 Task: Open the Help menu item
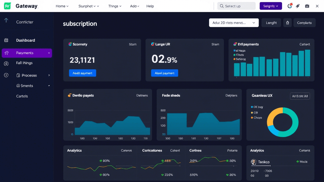click(x=150, y=6)
